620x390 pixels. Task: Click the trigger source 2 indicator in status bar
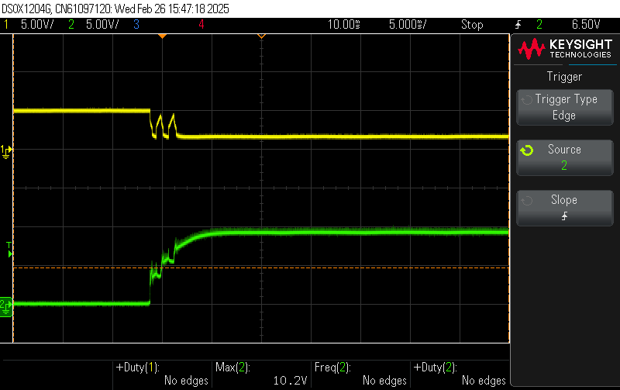tap(539, 25)
